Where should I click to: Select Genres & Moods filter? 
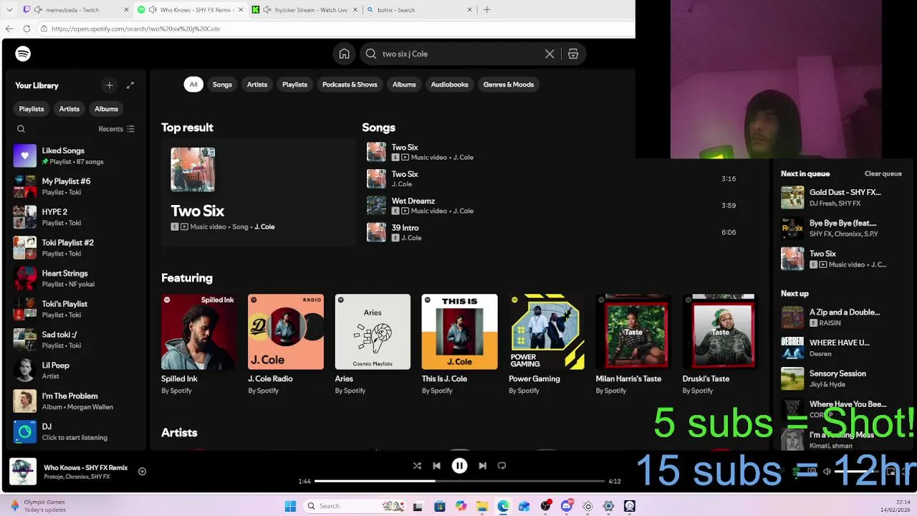509,85
